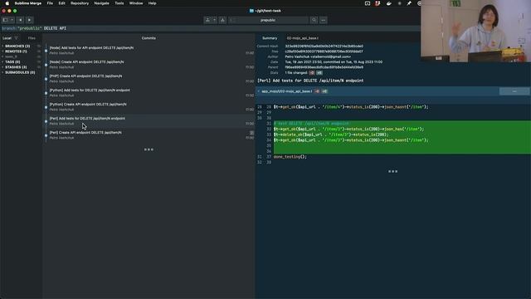Click the search magnifier icon
Image resolution: width=531 pixels, height=299 pixels.
314,20
